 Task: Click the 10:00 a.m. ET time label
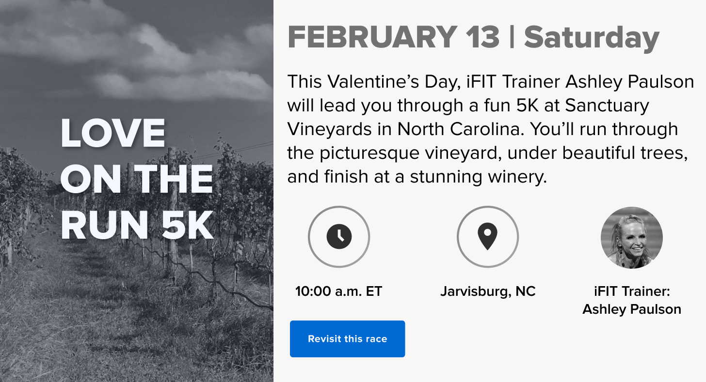click(x=338, y=291)
